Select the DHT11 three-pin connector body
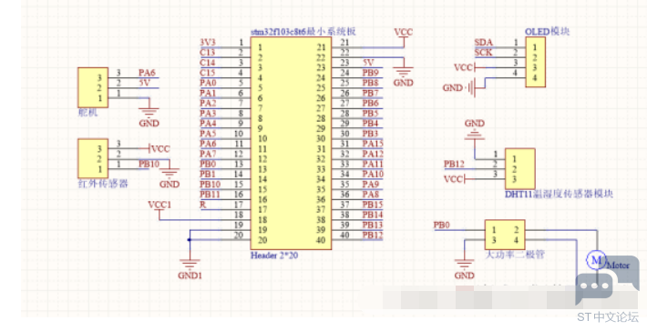 point(520,169)
